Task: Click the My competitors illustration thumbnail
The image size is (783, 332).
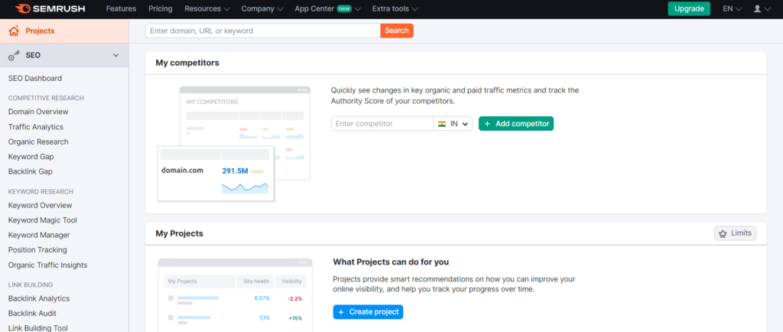Action: 234,145
